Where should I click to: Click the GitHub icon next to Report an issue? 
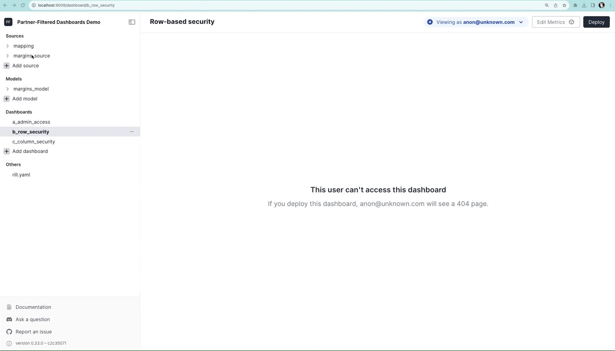click(x=9, y=332)
